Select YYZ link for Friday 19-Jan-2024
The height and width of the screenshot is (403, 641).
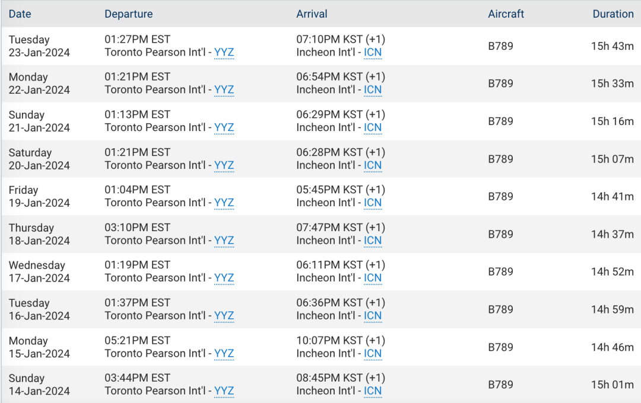(224, 203)
